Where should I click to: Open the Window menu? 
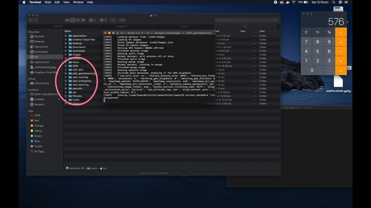coord(78,2)
